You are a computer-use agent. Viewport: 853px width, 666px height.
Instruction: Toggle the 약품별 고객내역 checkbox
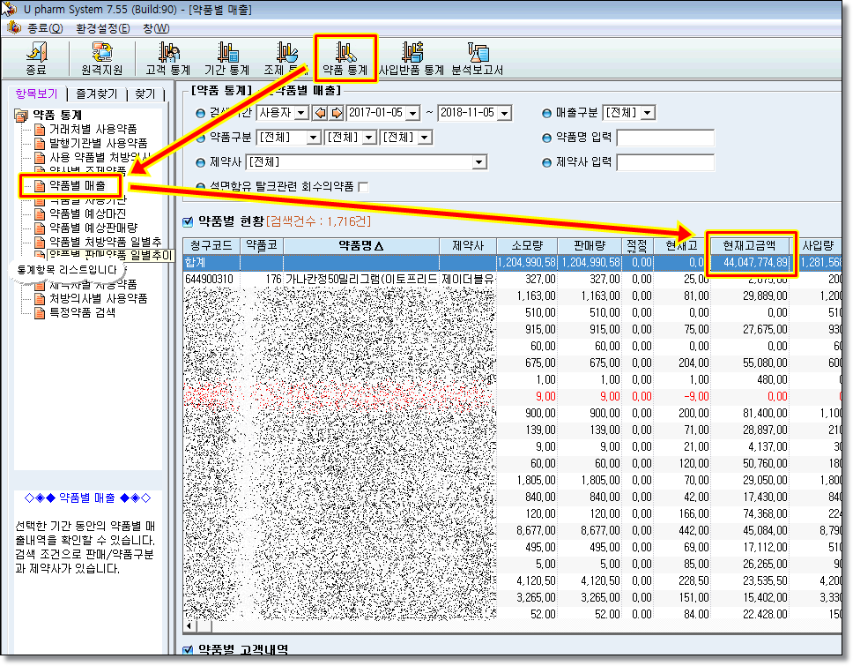click(x=187, y=651)
